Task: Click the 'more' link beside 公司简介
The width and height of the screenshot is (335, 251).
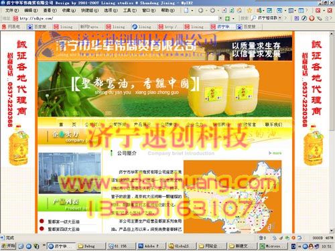Action: point(275,153)
